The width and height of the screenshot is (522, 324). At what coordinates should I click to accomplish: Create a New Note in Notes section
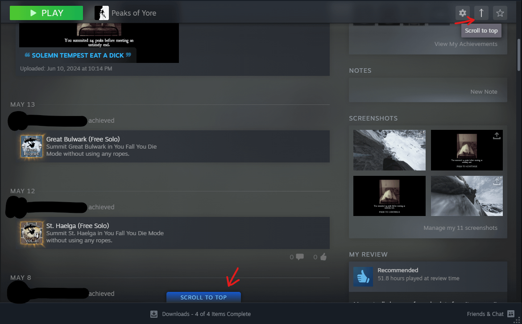pos(484,91)
